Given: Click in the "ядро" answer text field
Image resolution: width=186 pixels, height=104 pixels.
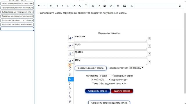Looking at the screenshot, I should [x=111, y=46].
